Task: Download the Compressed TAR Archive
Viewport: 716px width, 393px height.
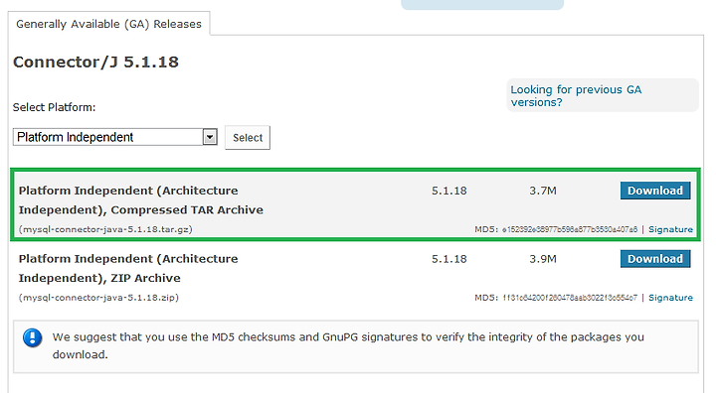Action: coord(655,191)
